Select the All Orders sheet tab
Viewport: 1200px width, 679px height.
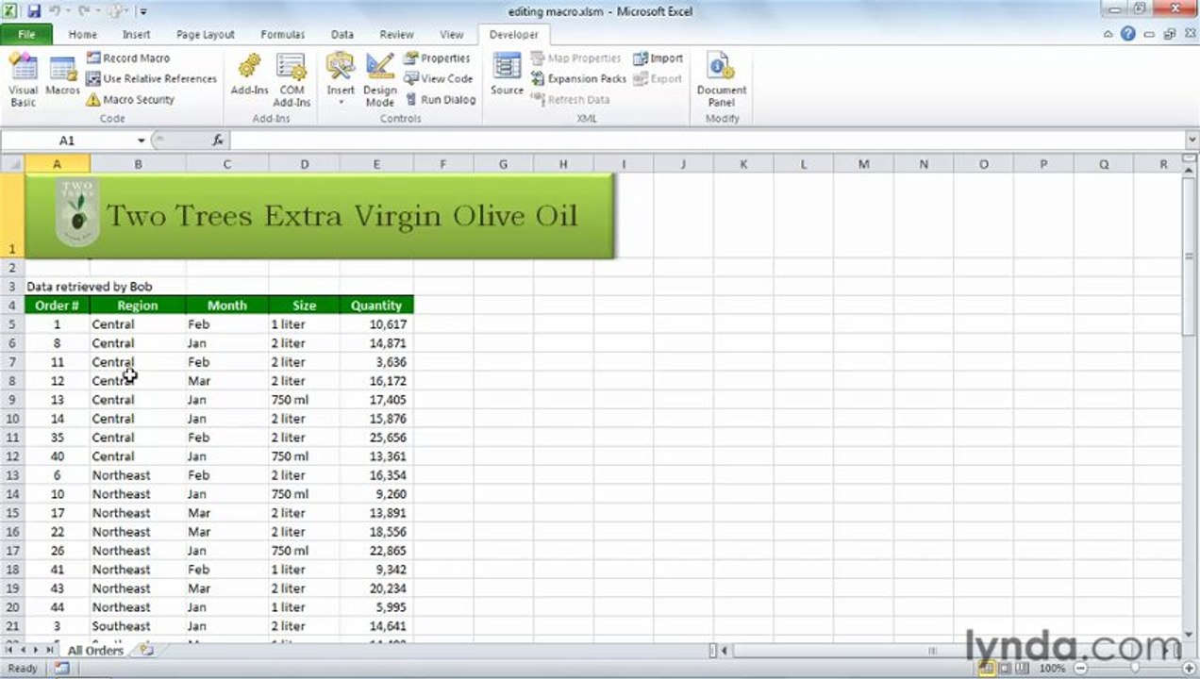[94, 651]
